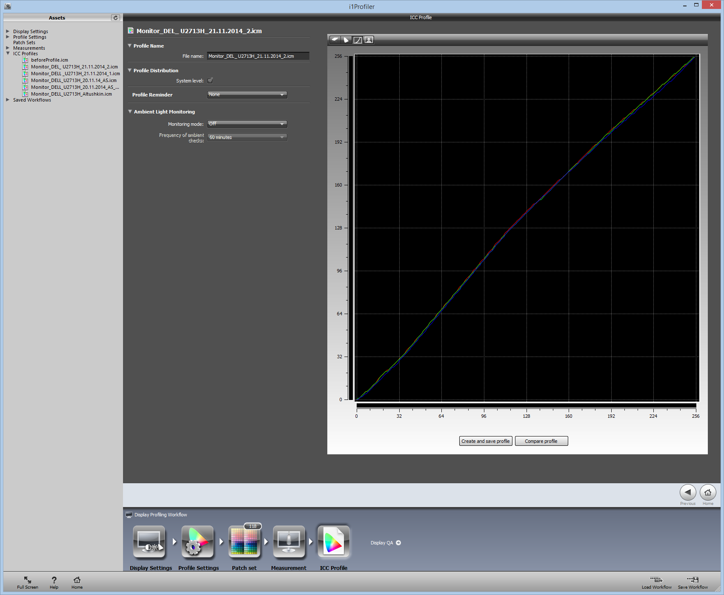The width and height of the screenshot is (724, 595).
Task: Open the Display Settings workflow step icon
Action: click(x=149, y=542)
